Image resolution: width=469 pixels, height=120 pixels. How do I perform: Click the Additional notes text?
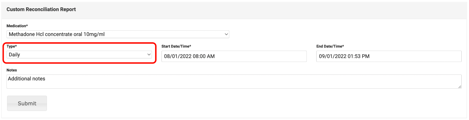pos(26,79)
